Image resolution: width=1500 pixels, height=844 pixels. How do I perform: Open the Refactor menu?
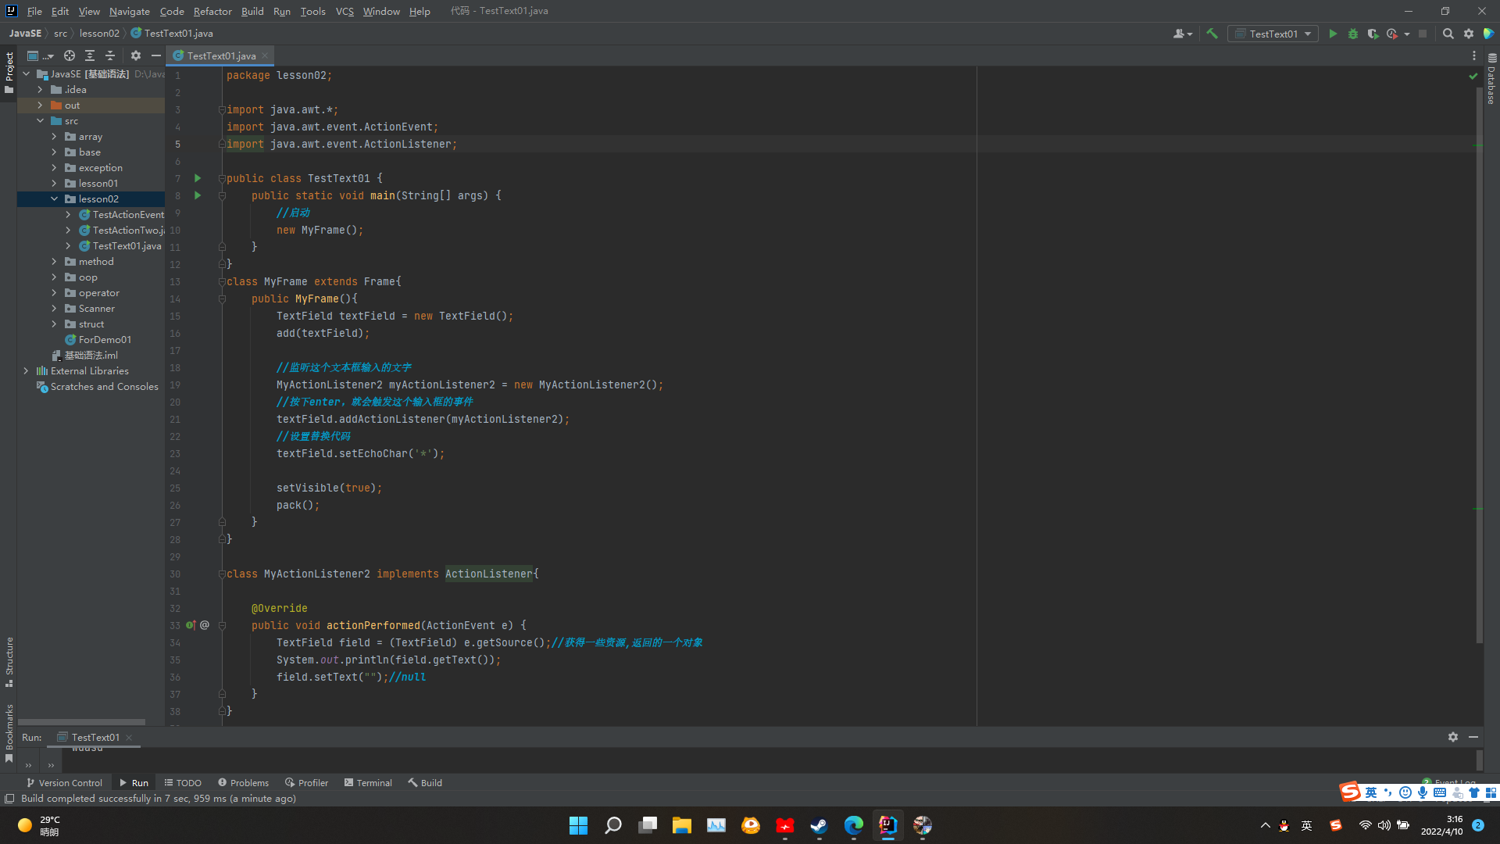(212, 11)
